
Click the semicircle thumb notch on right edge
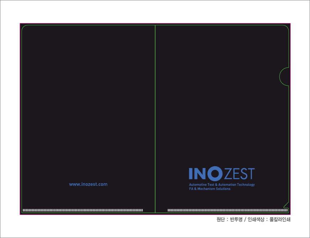[x=283, y=76]
